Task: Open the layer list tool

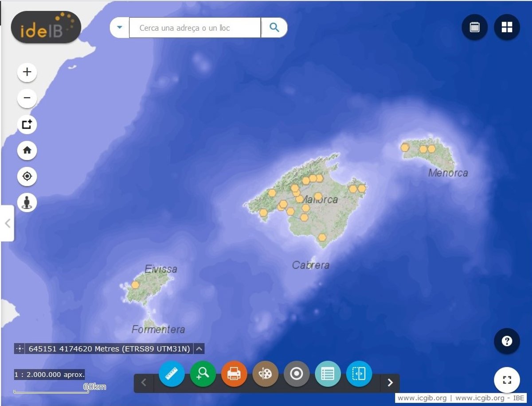Action: (328, 374)
